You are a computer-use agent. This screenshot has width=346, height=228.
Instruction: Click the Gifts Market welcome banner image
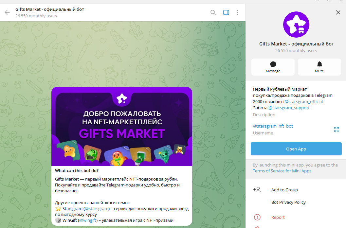pyautogui.click(x=121, y=126)
